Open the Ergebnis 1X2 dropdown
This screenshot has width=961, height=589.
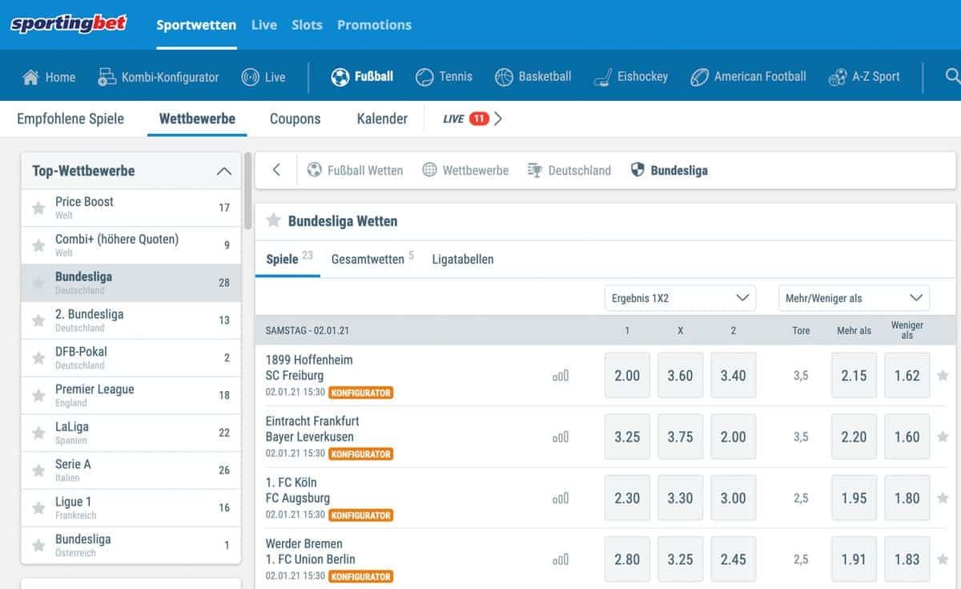pos(679,297)
